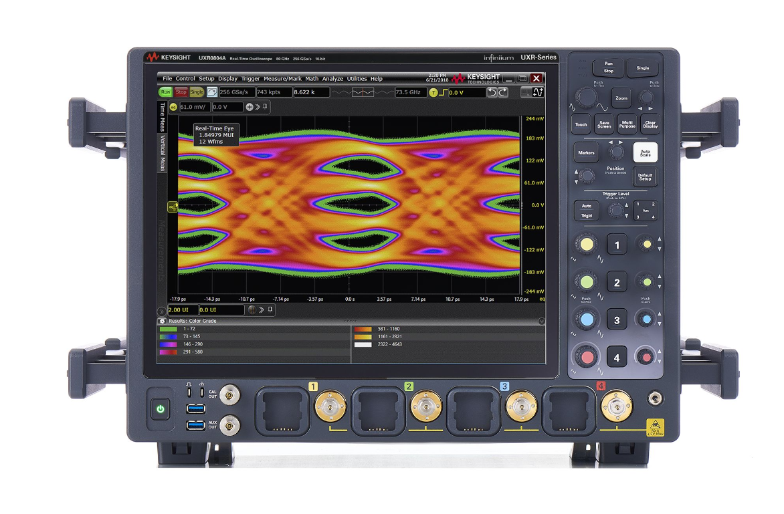Expand the chevron next to the 0.0 V offset field
This screenshot has width=784, height=514.
pos(256,106)
